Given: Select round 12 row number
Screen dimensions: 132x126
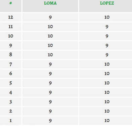Looking at the screenshot, I should click(x=11, y=17).
